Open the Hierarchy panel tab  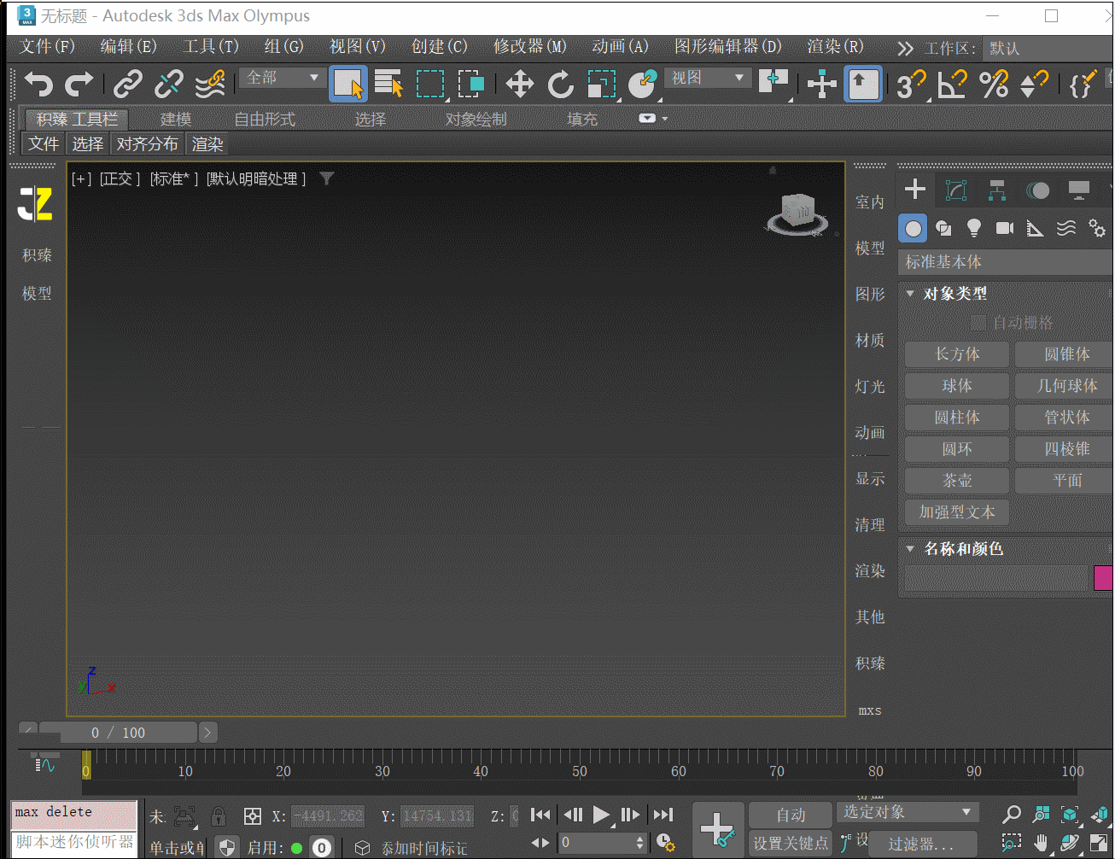point(997,190)
